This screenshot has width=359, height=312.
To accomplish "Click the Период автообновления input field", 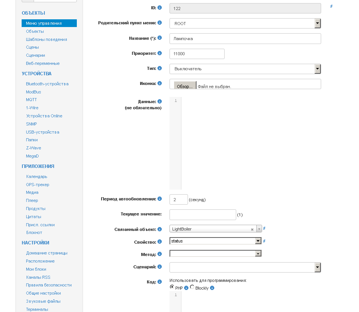I will (178, 200).
